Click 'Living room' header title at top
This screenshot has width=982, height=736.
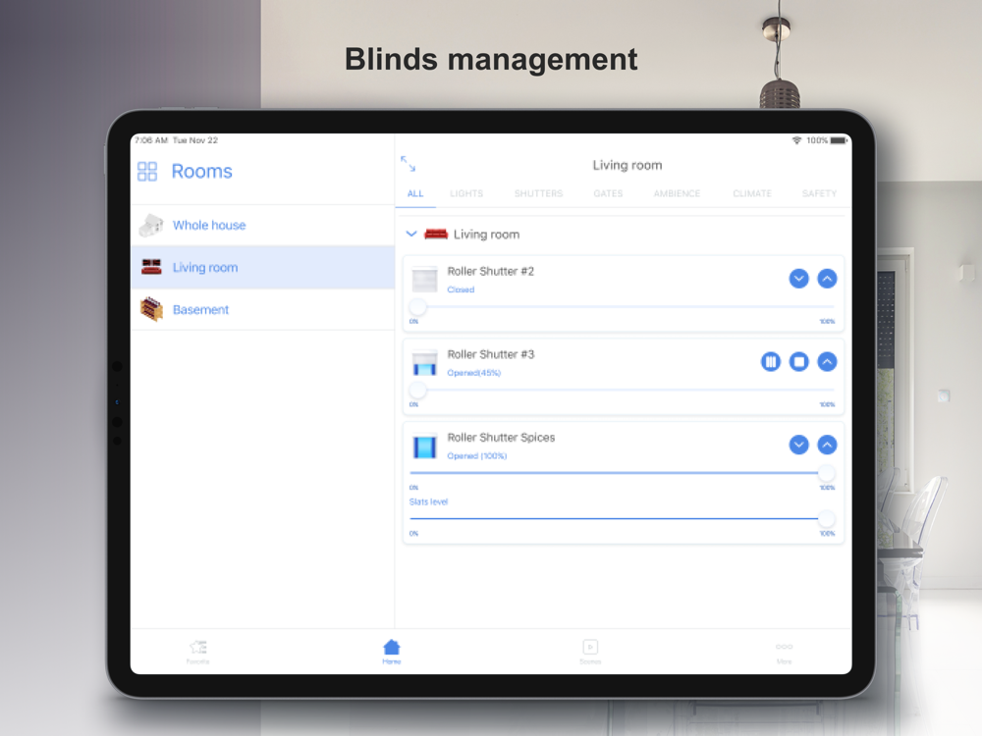(x=627, y=165)
